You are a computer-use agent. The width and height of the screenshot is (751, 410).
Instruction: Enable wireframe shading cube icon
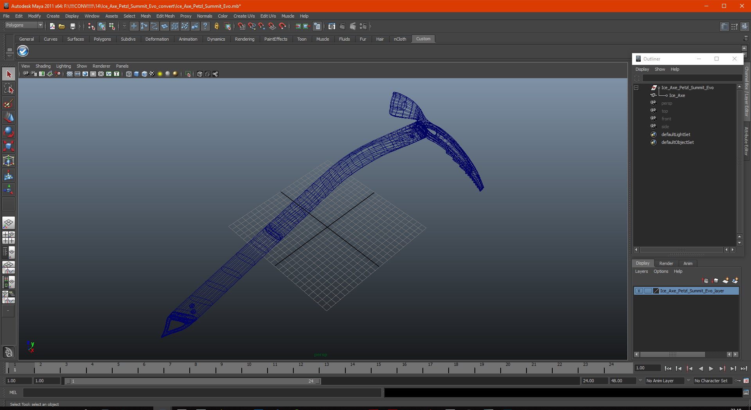coord(129,74)
